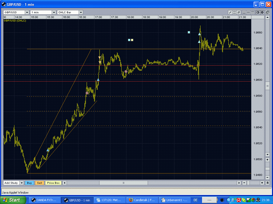Click the third line style icon in toolbar
The height and width of the screenshot is (204, 273).
pyautogui.click(x=252, y=12)
